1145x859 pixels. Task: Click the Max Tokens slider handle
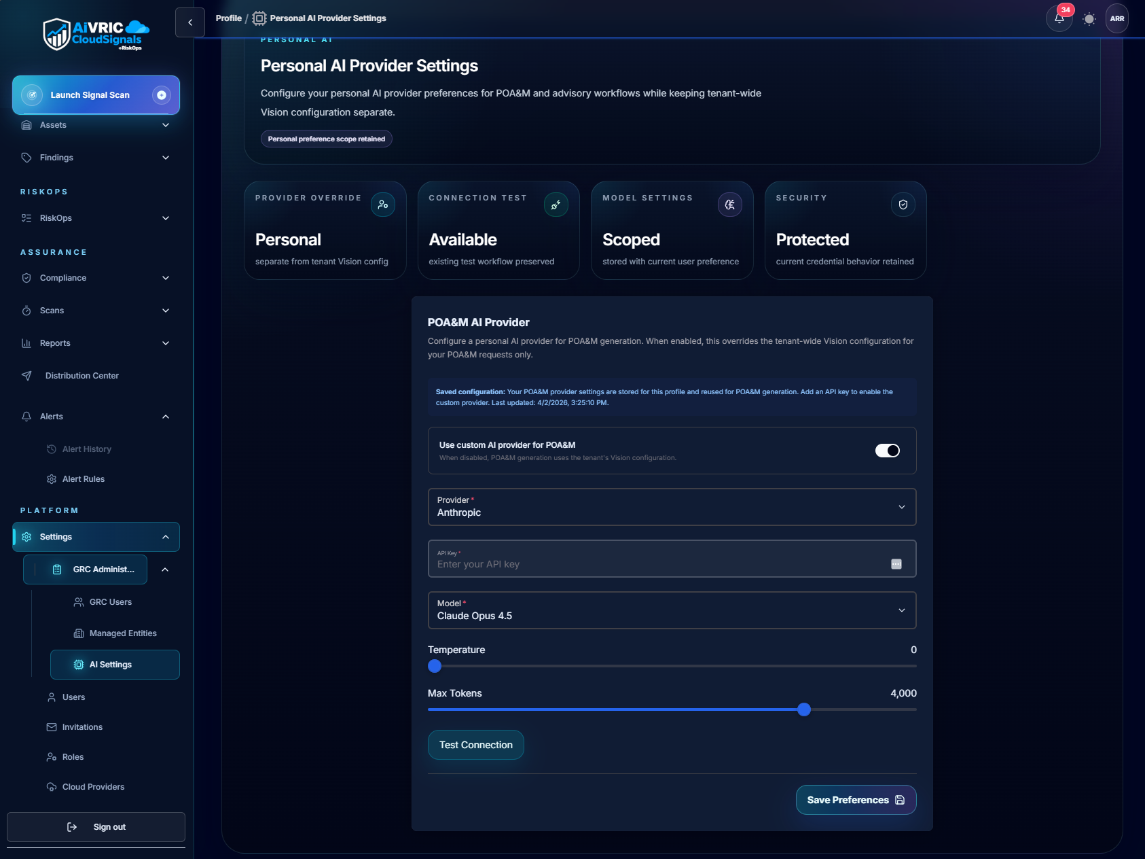(804, 709)
